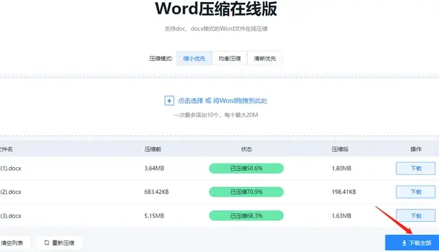
Task: Click the 198.41KB compressed size value
Action: pos(344,192)
